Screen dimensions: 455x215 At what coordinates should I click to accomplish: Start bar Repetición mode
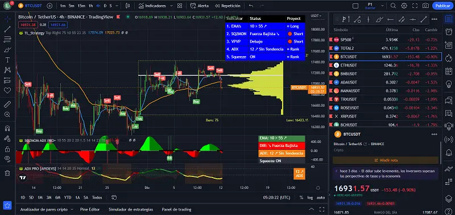pyautogui.click(x=227, y=6)
